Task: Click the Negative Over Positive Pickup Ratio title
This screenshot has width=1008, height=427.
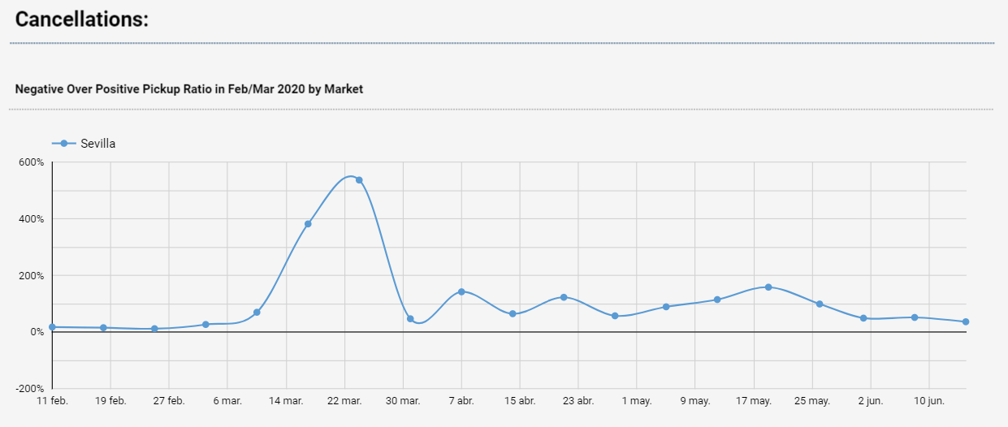Action: pyautogui.click(x=189, y=89)
